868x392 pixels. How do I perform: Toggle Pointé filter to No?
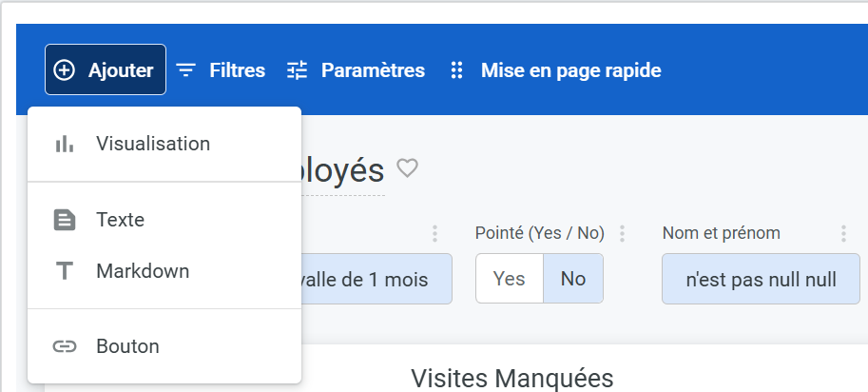tap(573, 279)
